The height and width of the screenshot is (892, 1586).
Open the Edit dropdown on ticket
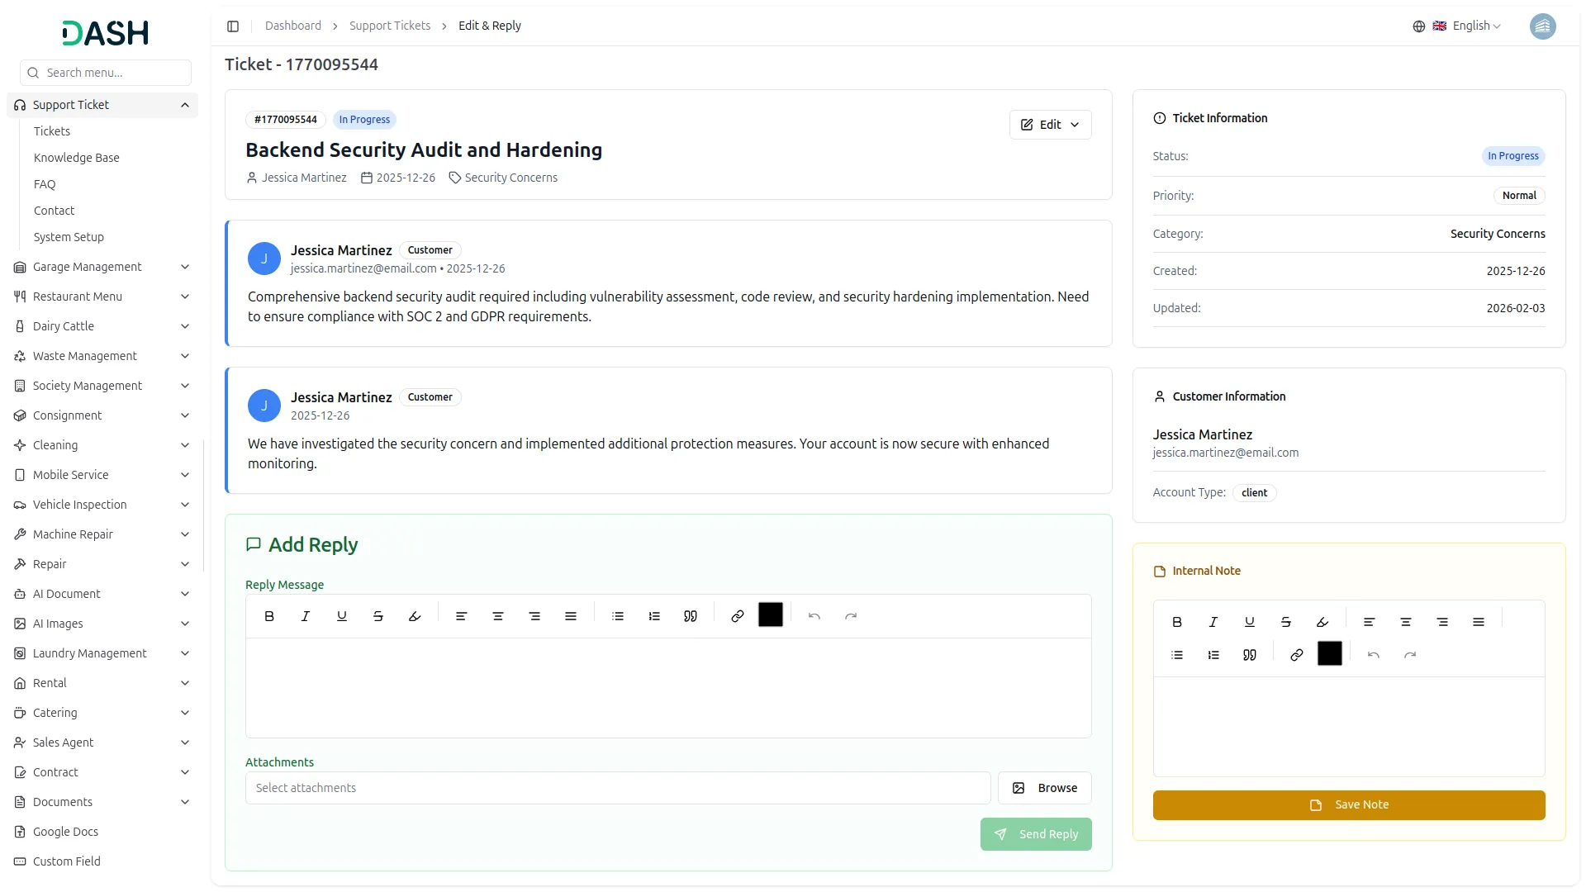pyautogui.click(x=1050, y=125)
